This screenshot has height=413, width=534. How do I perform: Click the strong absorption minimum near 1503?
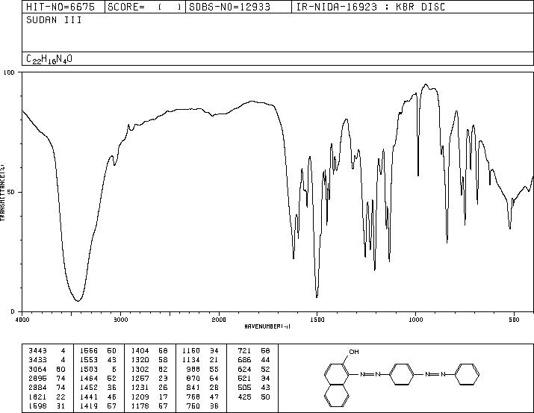[317, 296]
